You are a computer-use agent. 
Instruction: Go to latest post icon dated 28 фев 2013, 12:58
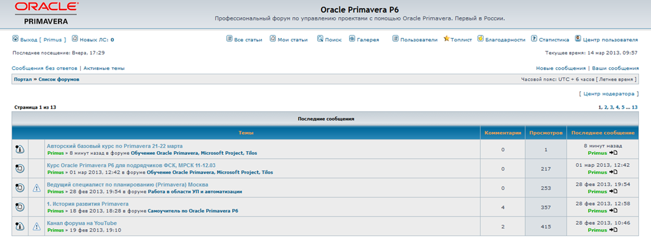[x=613, y=211]
